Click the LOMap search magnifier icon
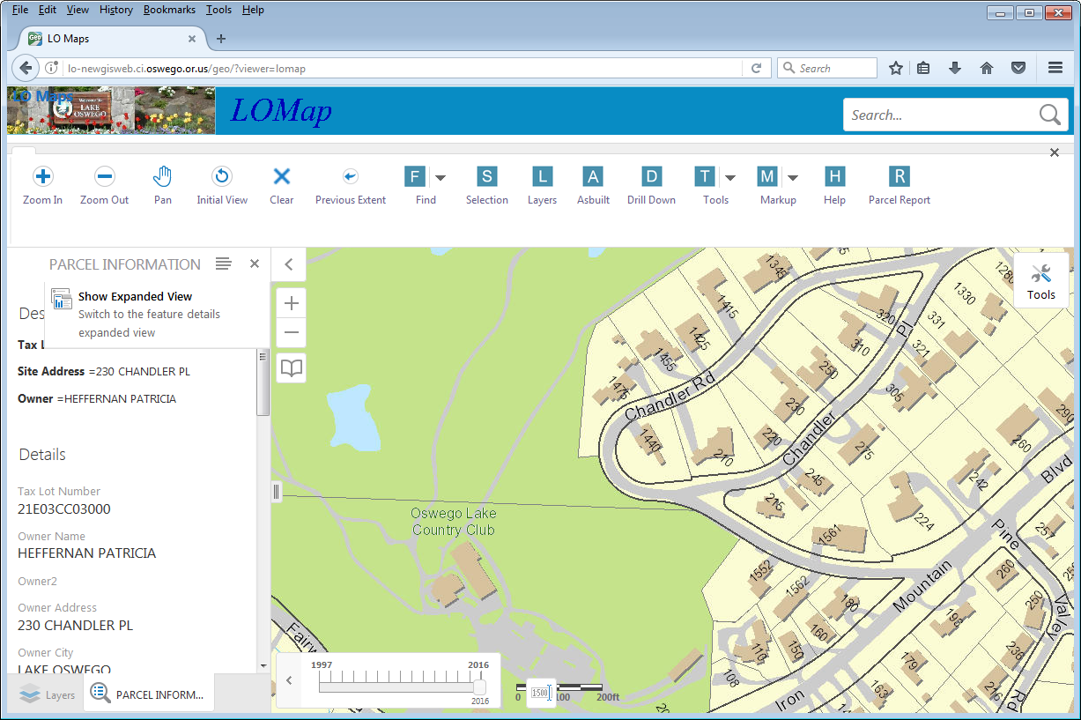 1049,115
